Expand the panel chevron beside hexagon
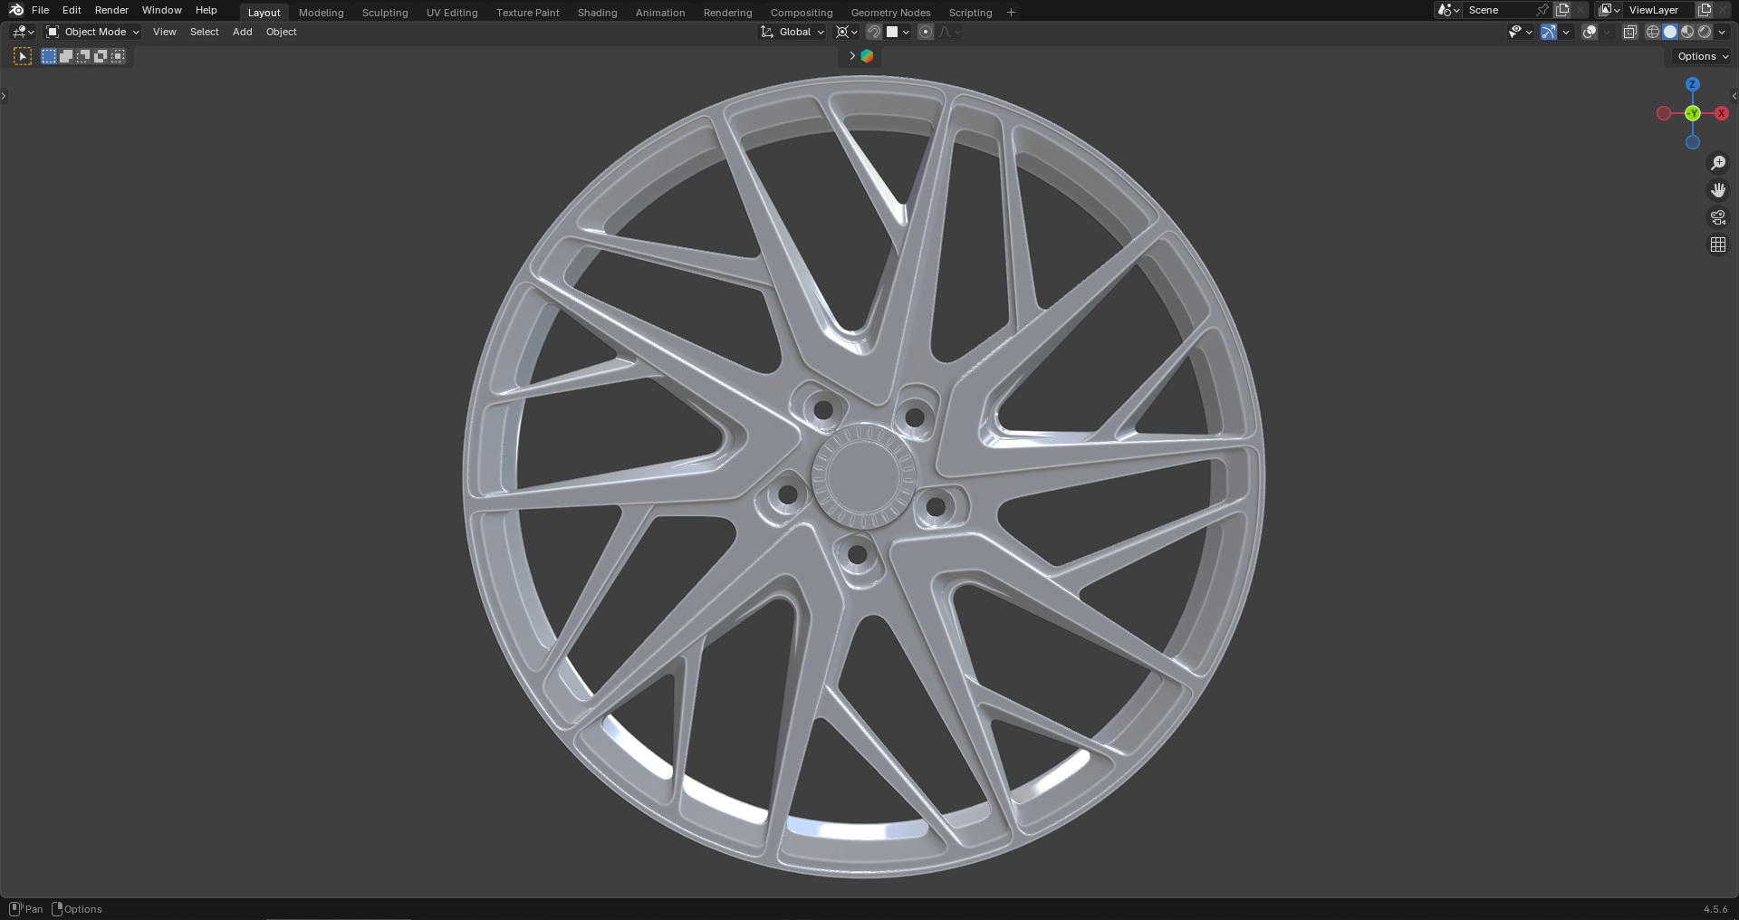The width and height of the screenshot is (1739, 920). coord(852,56)
